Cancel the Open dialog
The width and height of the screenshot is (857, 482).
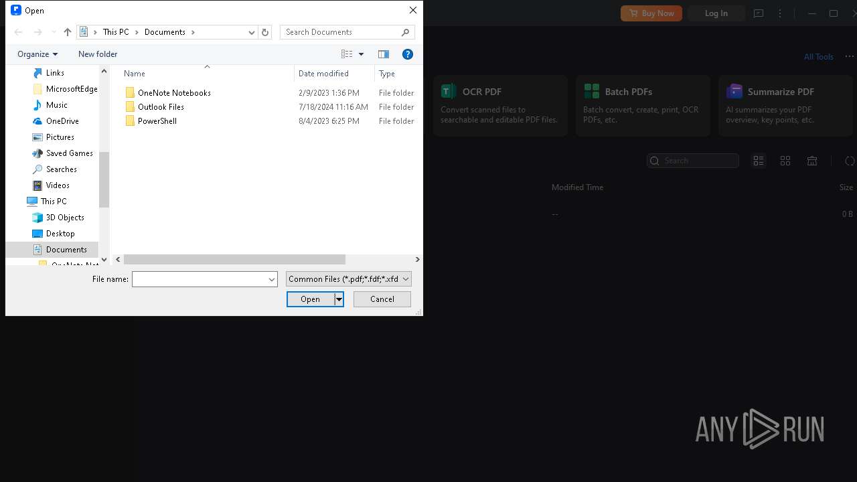pos(382,299)
